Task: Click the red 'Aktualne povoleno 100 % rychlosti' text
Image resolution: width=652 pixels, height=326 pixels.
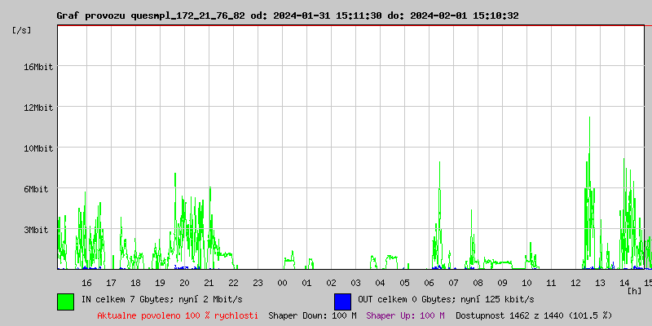Action: [x=178, y=315]
